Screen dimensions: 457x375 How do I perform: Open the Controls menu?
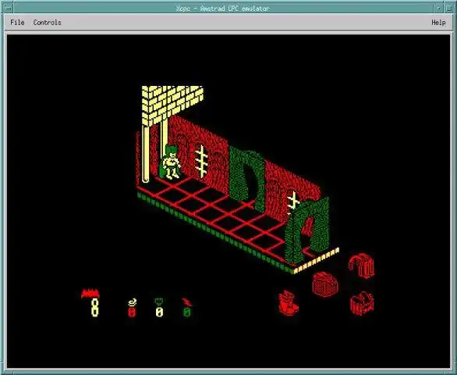coord(47,23)
